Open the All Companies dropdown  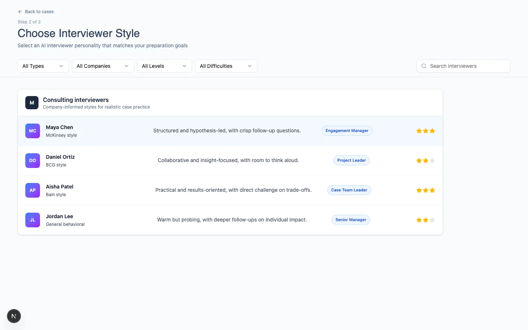coord(103,66)
